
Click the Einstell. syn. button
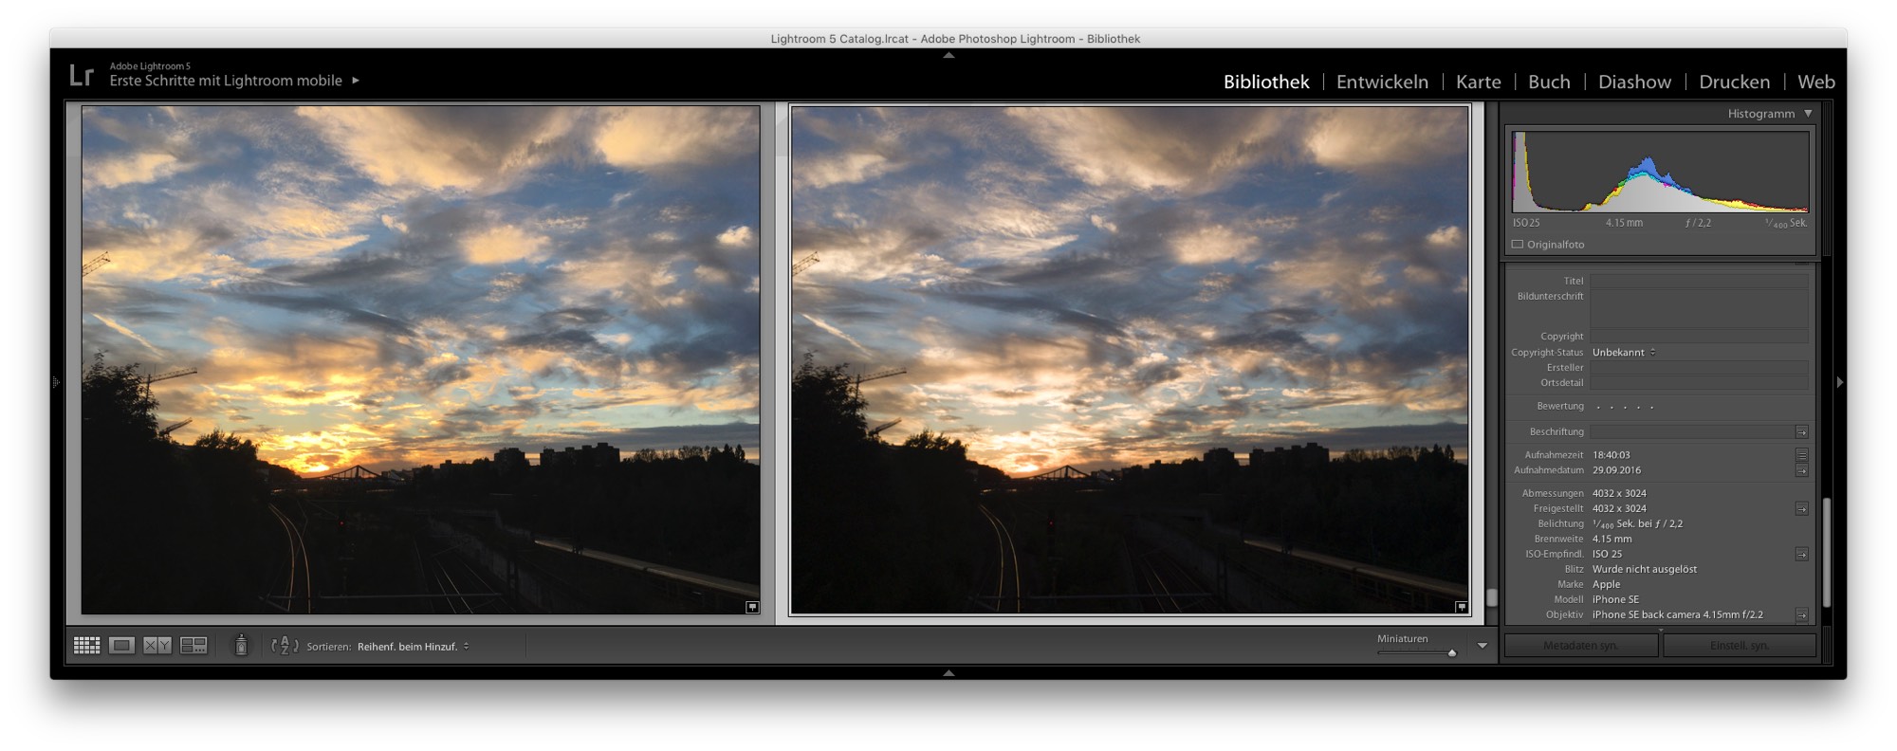[x=1740, y=646]
